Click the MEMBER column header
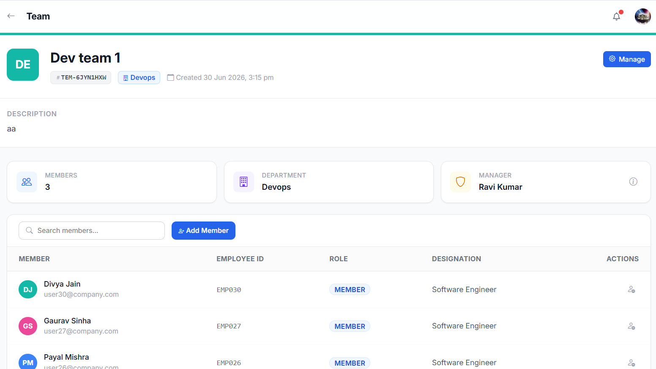The height and width of the screenshot is (369, 656). point(34,259)
